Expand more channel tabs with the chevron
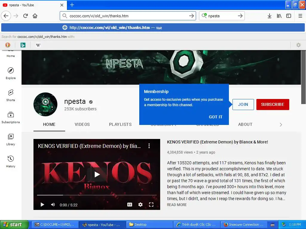This screenshot has height=229, width=306. 281,125
